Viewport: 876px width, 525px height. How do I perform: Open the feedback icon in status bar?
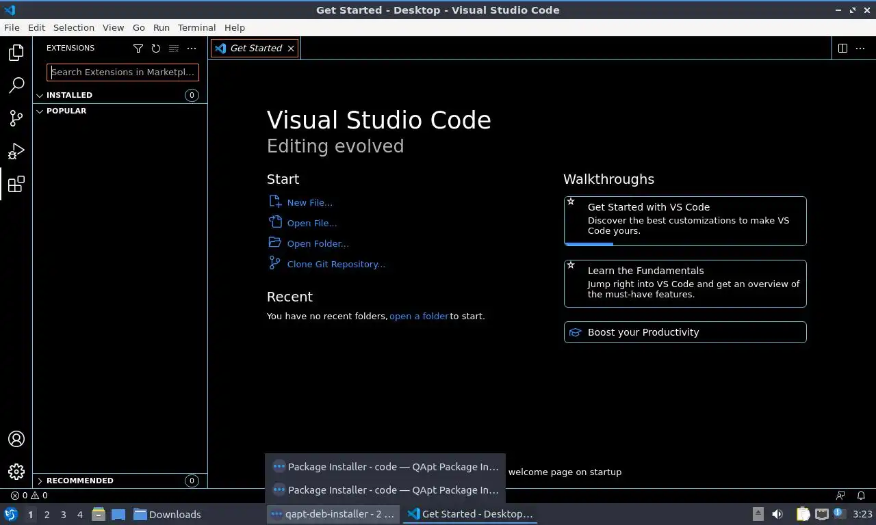point(840,496)
